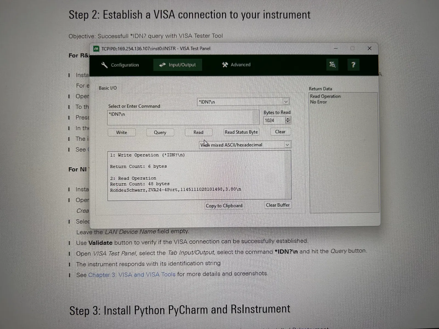The image size is (439, 329).
Task: Click the 'Return Count: 6 bytes' log line
Action: (138, 166)
